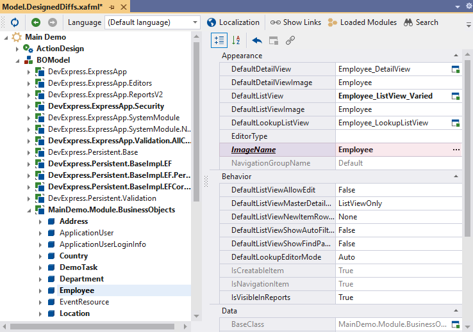Click the empty EditorType value field

point(399,136)
